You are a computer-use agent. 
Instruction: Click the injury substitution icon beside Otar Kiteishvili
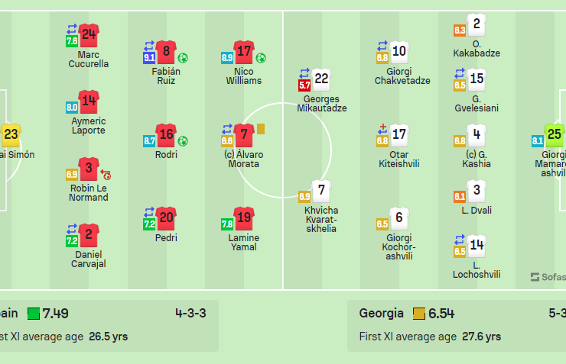click(382, 128)
